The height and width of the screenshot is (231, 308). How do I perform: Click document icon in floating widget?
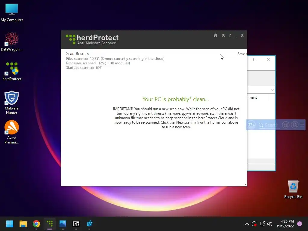(x=295, y=125)
